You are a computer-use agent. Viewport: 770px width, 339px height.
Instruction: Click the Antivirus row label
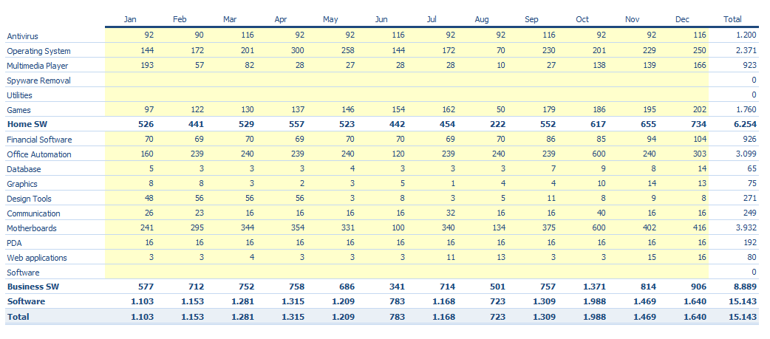tap(23, 36)
